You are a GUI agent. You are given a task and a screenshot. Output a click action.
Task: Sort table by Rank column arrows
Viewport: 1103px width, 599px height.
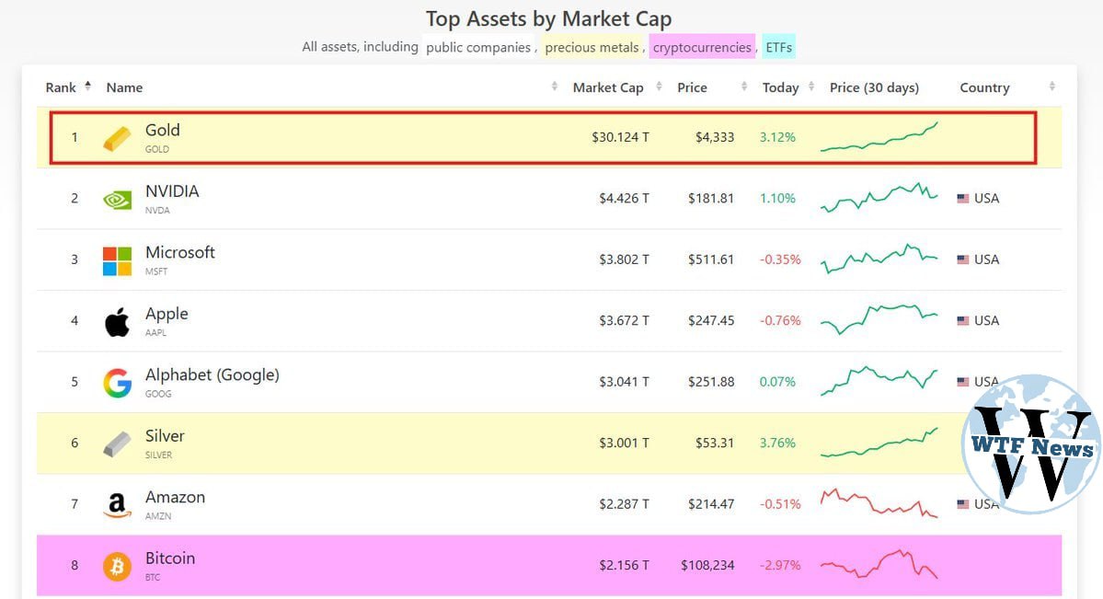[87, 86]
